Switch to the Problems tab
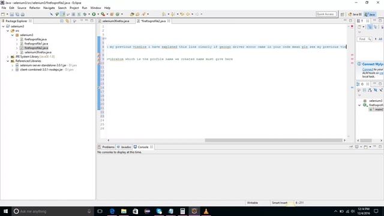Image resolution: width=384 pixels, height=216 pixels. [x=106, y=147]
